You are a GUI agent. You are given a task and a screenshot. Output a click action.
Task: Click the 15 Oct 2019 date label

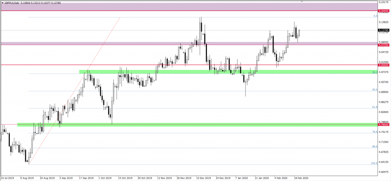click(x=125, y=178)
